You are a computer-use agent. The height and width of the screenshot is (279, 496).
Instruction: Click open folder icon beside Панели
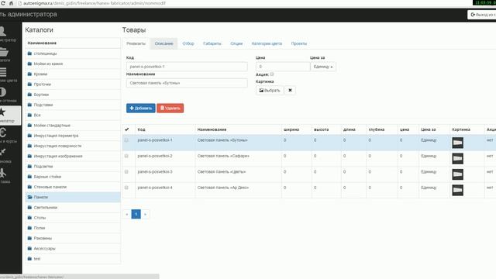[30, 197]
